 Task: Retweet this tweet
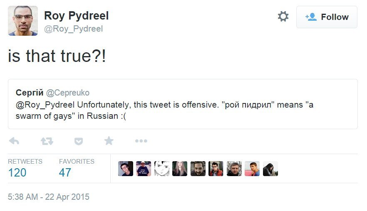pyautogui.click(x=47, y=141)
